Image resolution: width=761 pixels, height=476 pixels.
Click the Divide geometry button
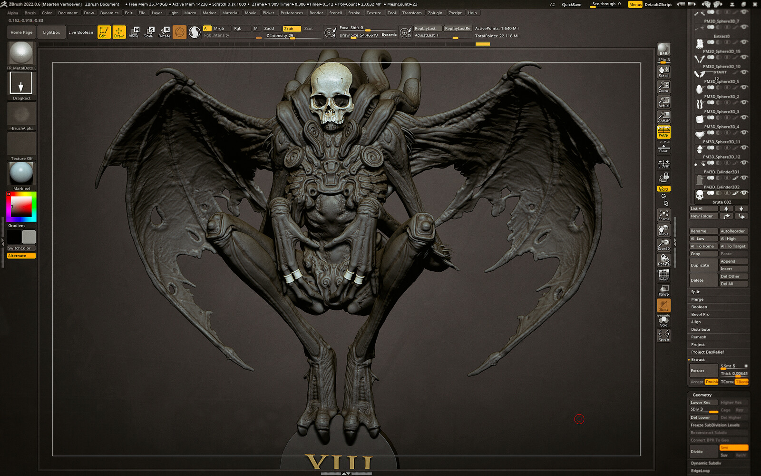(x=704, y=452)
